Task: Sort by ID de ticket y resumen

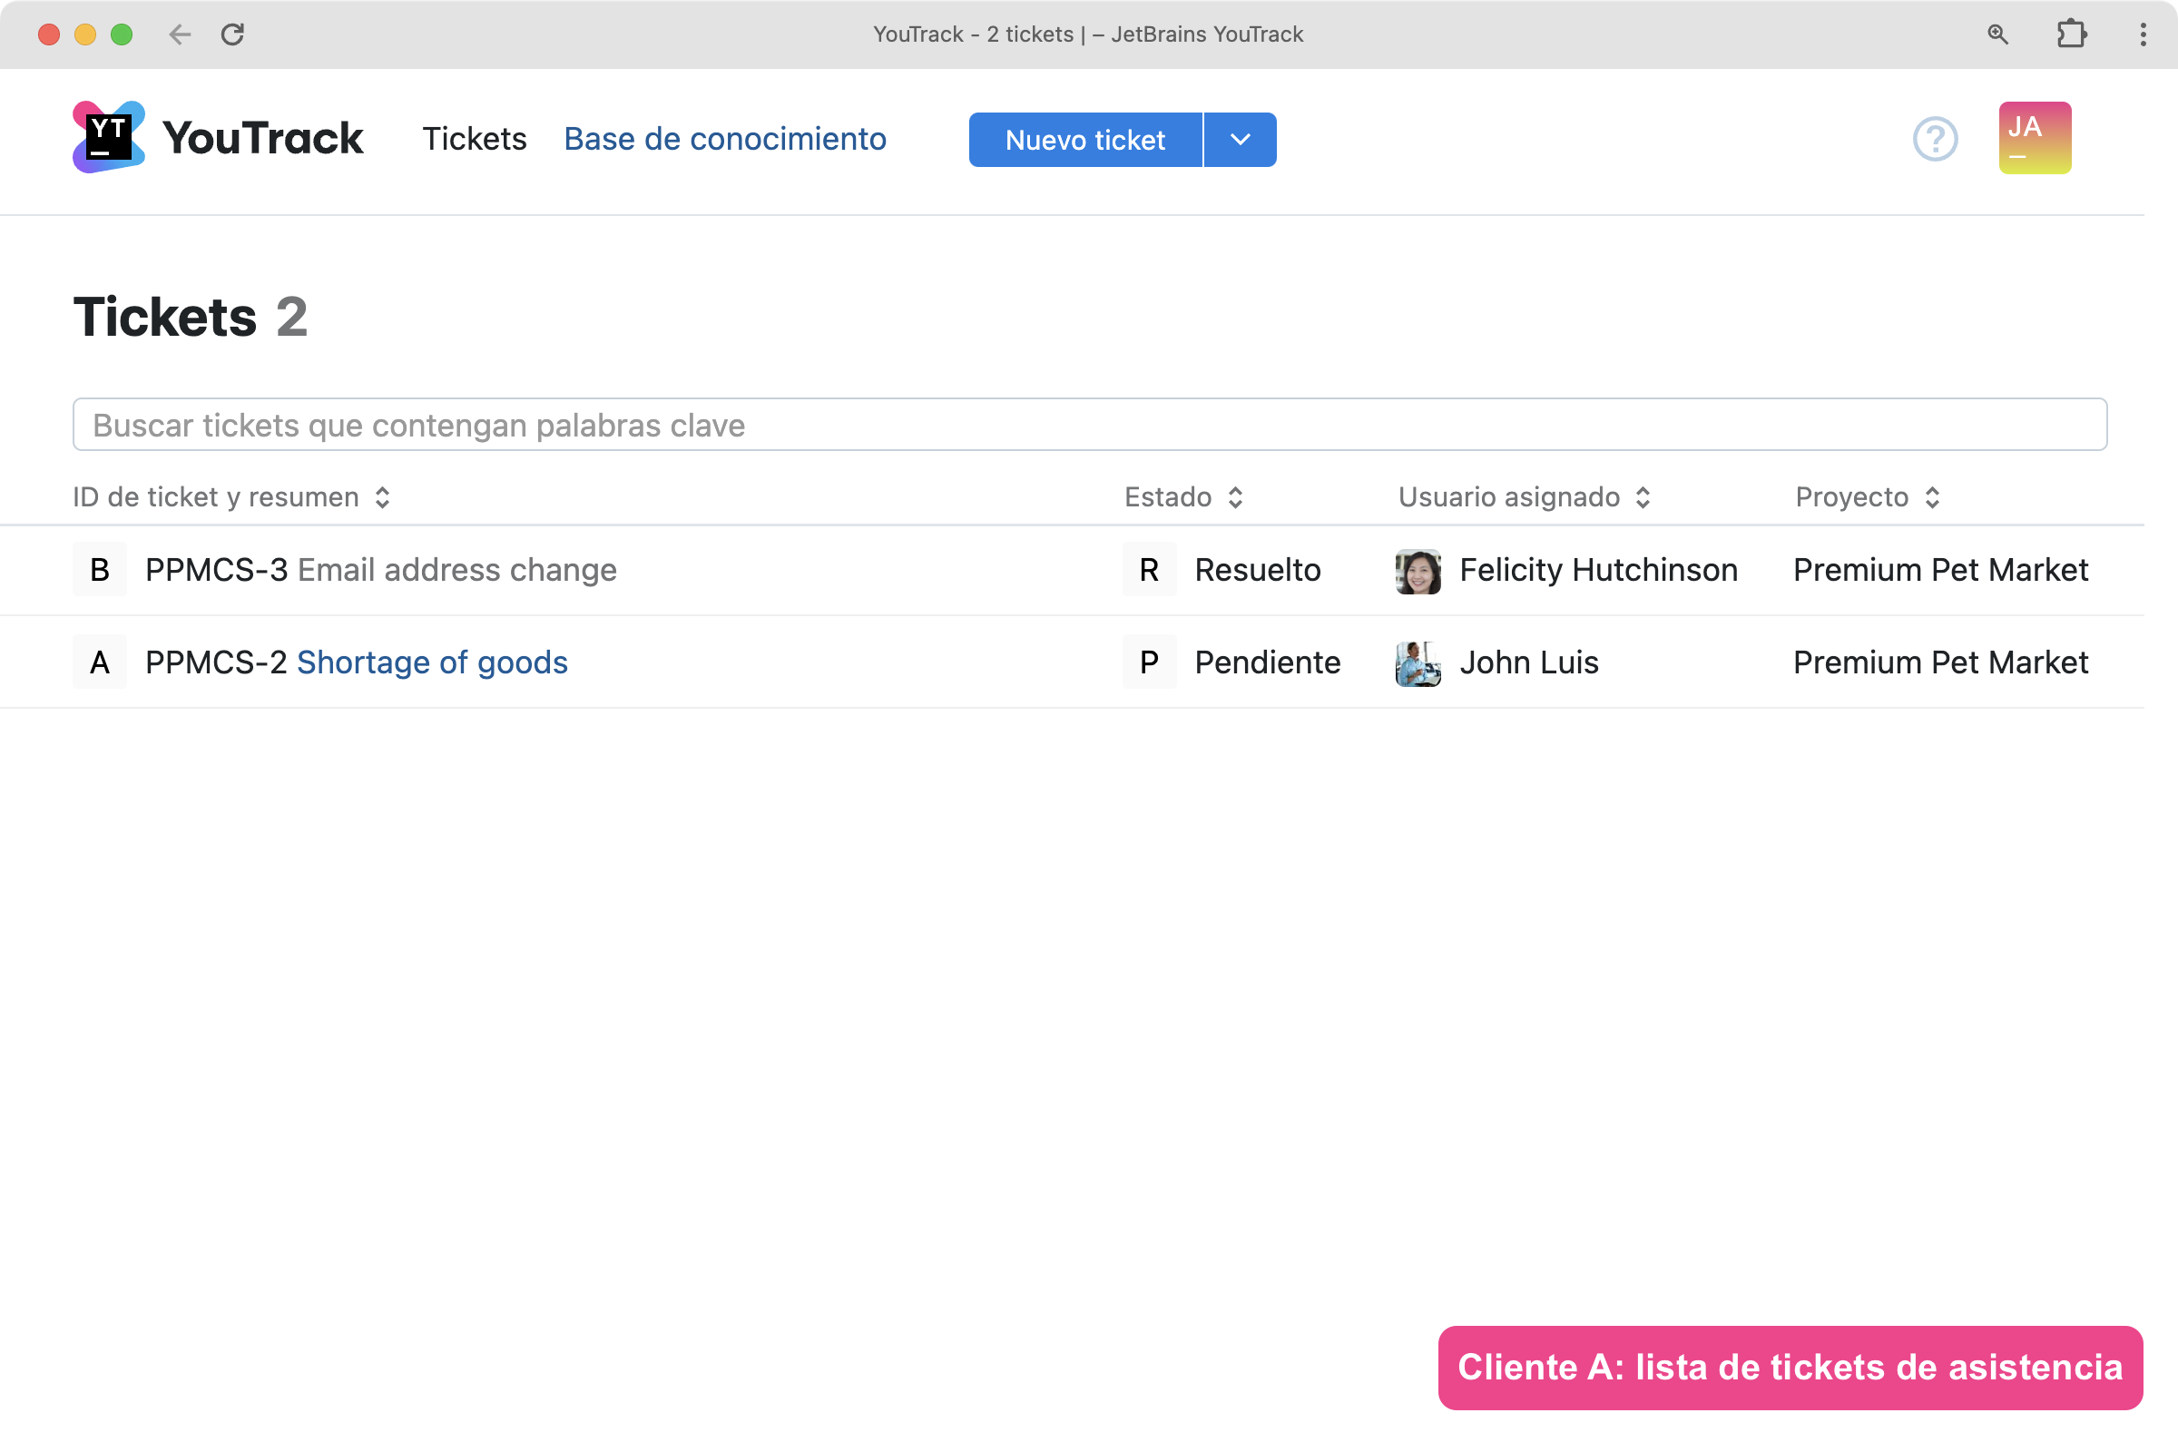Action: (x=231, y=497)
